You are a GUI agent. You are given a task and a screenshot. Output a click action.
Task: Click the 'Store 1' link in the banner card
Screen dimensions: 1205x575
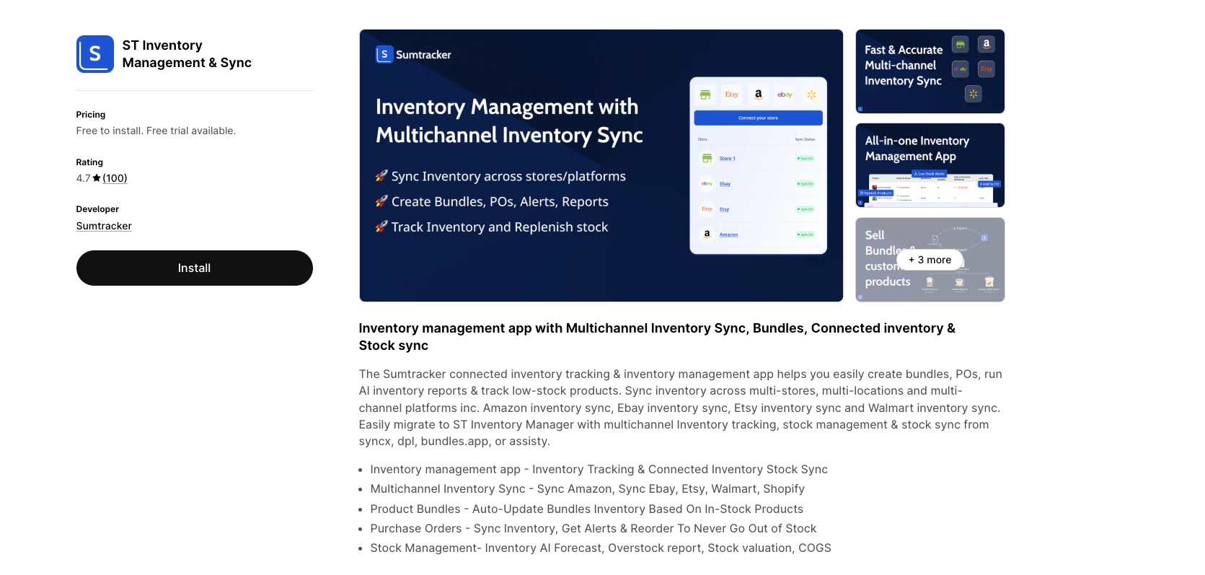pos(727,159)
